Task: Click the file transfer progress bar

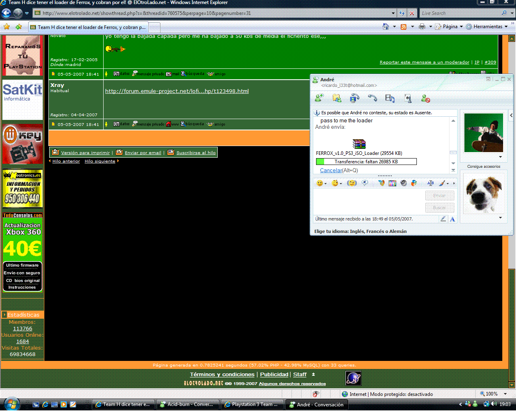Action: tap(366, 162)
